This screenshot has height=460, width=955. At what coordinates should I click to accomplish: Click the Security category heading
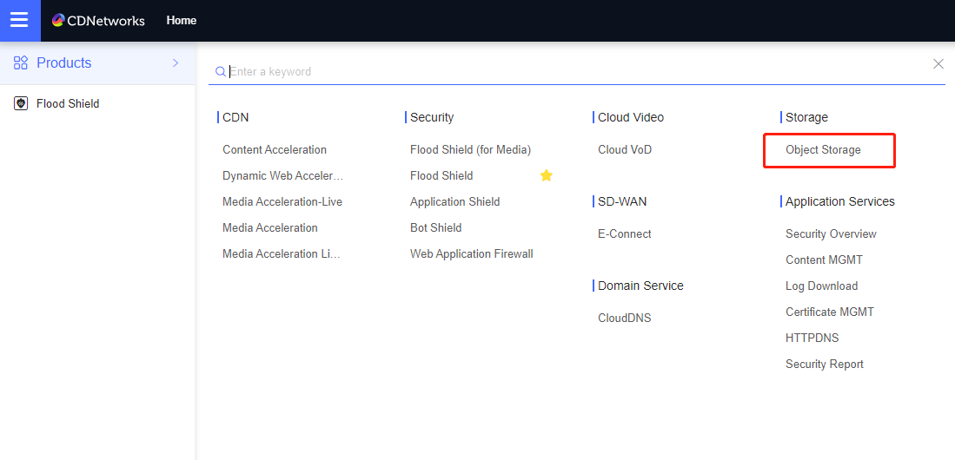432,117
